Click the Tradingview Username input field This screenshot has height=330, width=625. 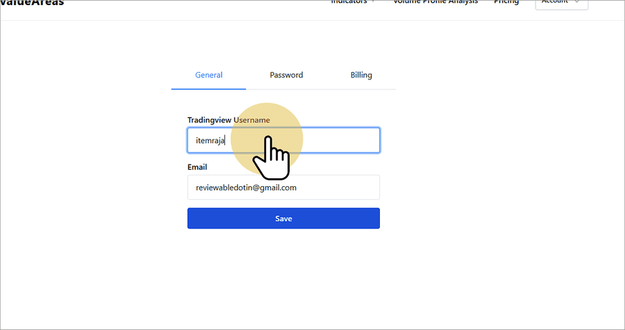tap(283, 140)
